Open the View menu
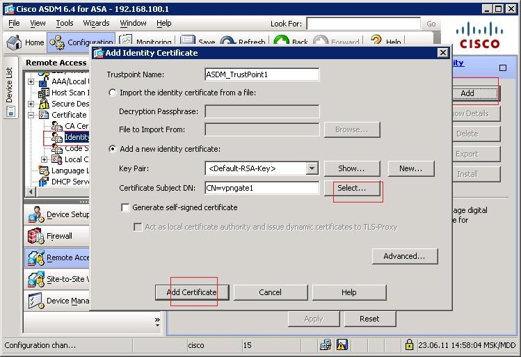521x357 pixels. [x=38, y=23]
